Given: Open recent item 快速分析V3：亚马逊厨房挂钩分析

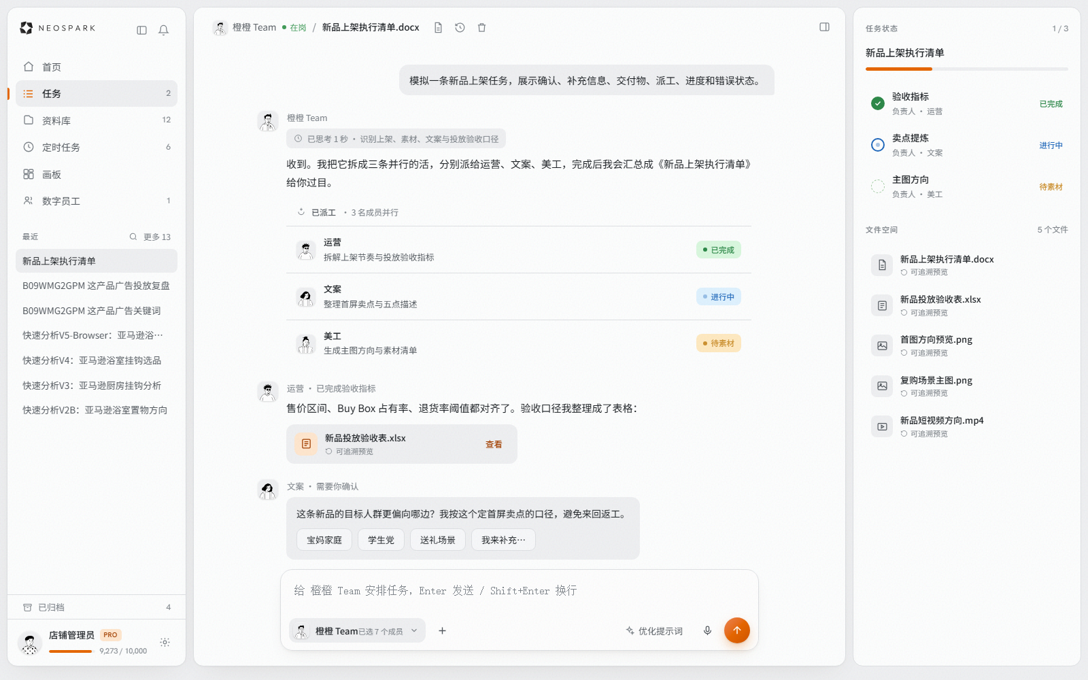Looking at the screenshot, I should pyautogui.click(x=97, y=386).
